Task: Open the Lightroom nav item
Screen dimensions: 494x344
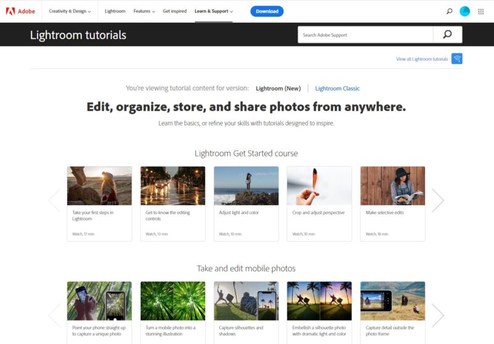Action: [115, 11]
